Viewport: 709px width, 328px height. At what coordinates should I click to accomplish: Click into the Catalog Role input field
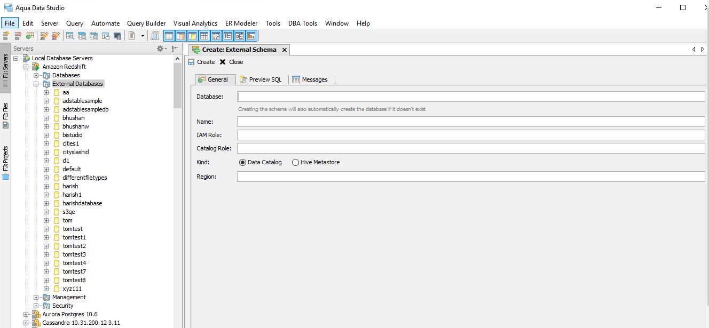click(471, 148)
